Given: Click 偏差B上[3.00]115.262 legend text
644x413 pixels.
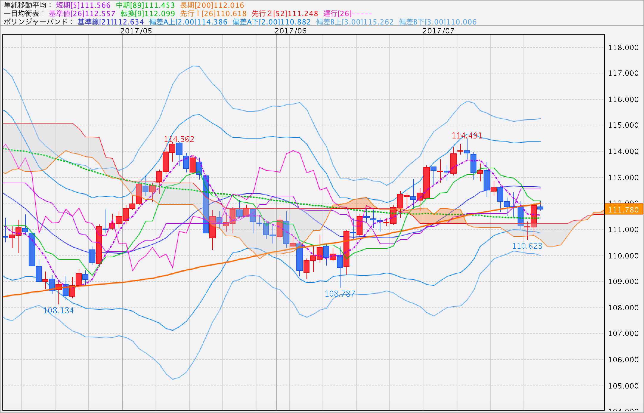Looking at the screenshot, I should [355, 22].
